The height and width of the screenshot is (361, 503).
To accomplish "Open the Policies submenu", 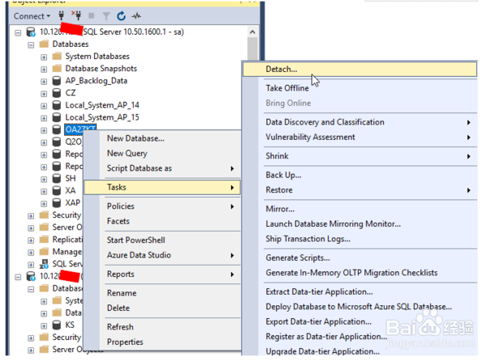I will click(x=162, y=206).
